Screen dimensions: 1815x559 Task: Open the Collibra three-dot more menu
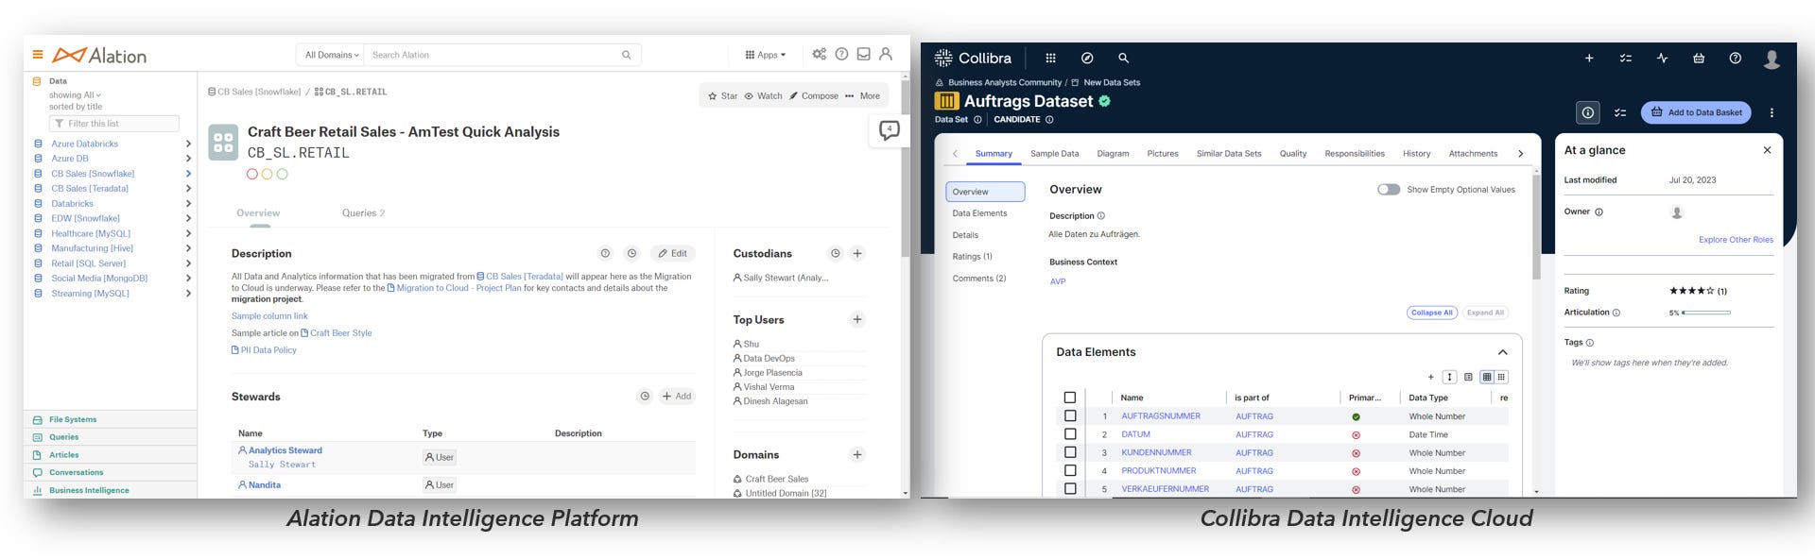click(x=1772, y=112)
